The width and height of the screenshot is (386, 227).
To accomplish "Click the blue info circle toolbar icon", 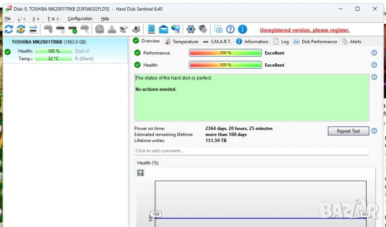I will click(242, 30).
